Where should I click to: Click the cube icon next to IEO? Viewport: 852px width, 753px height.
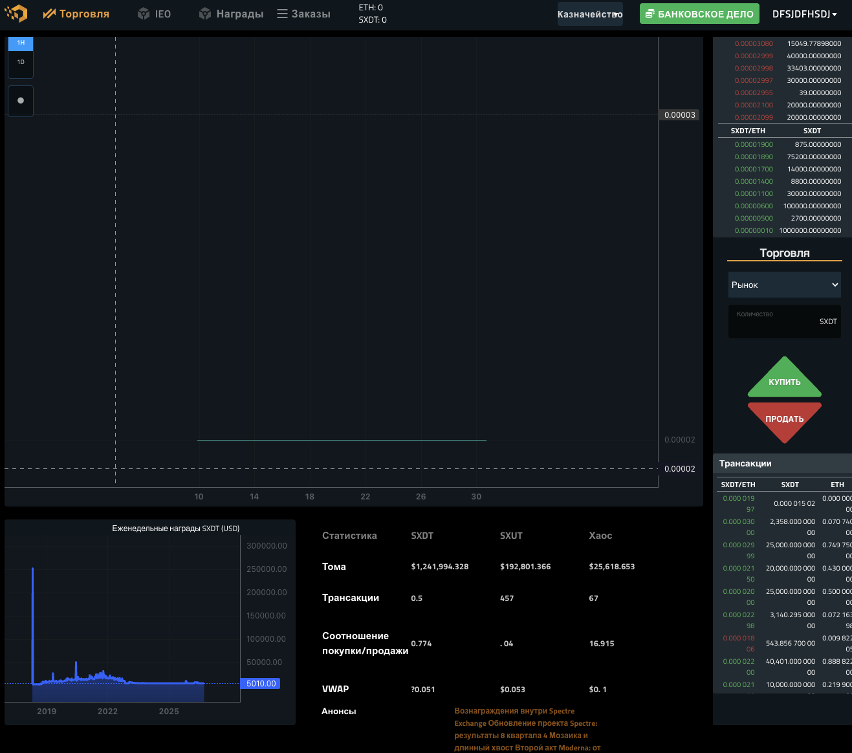pos(144,14)
